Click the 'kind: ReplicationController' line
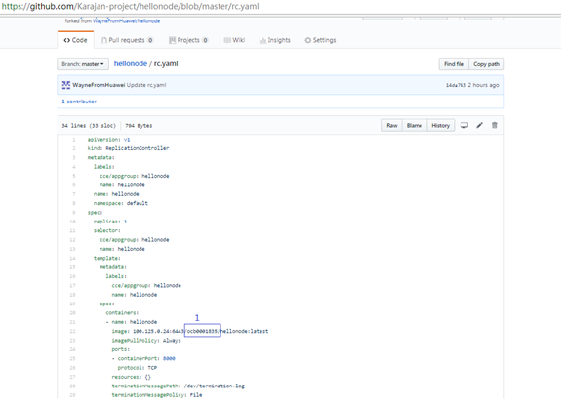The image size is (561, 406). pos(128,148)
